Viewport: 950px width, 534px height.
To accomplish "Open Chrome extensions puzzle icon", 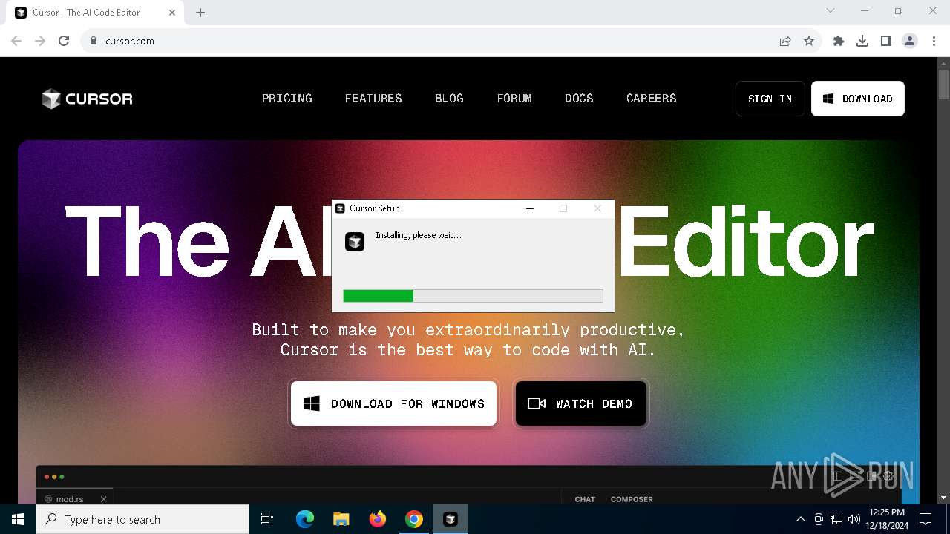I will coord(839,41).
